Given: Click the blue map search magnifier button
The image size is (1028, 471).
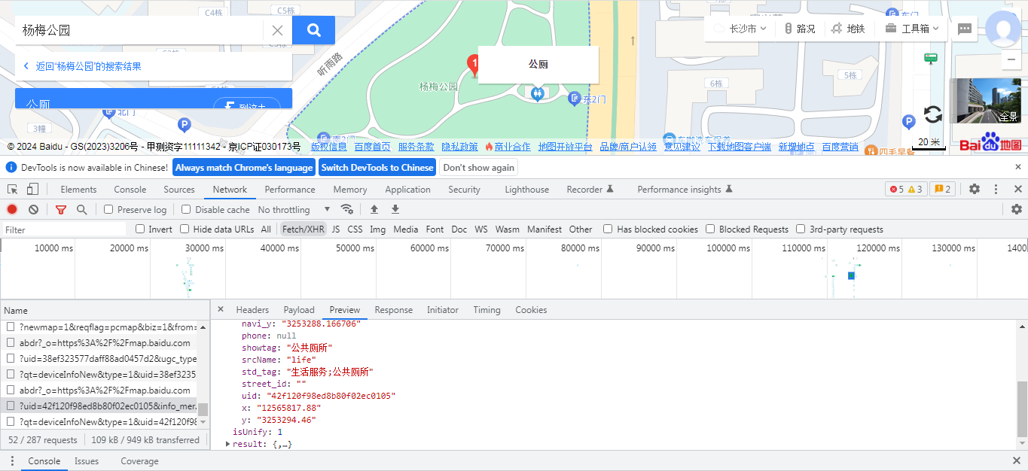Looking at the screenshot, I should coord(313,30).
